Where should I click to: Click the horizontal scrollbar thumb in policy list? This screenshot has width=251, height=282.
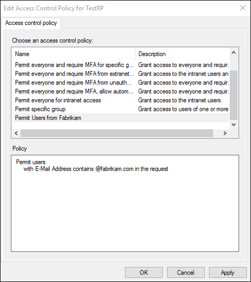[117, 133]
